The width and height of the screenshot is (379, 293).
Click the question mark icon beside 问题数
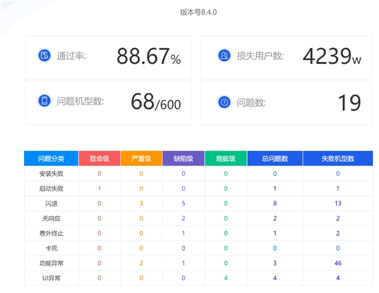[x=224, y=102]
